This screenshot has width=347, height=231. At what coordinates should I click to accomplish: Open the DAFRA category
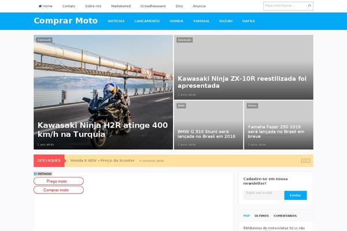pyautogui.click(x=249, y=21)
